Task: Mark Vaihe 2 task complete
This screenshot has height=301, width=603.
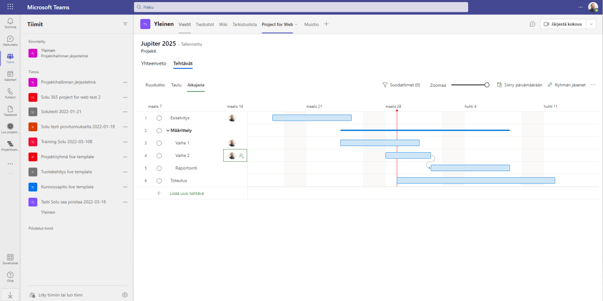Action: tap(159, 156)
